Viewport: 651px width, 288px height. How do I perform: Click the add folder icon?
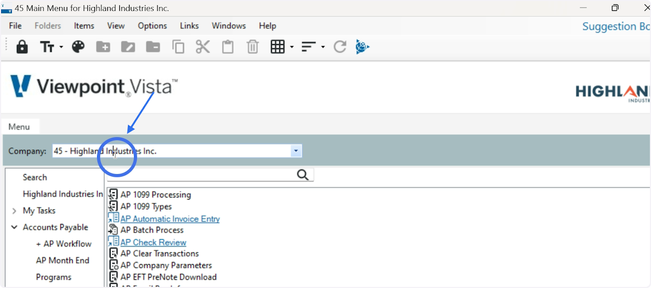point(103,47)
